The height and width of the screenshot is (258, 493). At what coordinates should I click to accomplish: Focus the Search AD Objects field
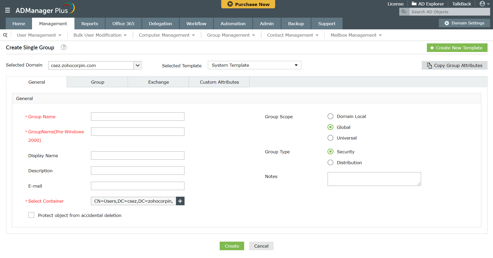450,12
